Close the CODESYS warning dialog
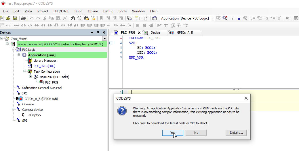This screenshot has width=299, height=151. (x=246, y=98)
